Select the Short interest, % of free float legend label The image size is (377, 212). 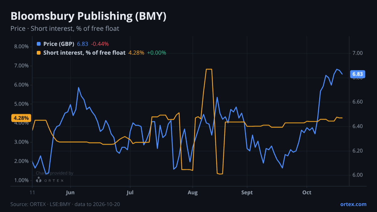click(85, 53)
